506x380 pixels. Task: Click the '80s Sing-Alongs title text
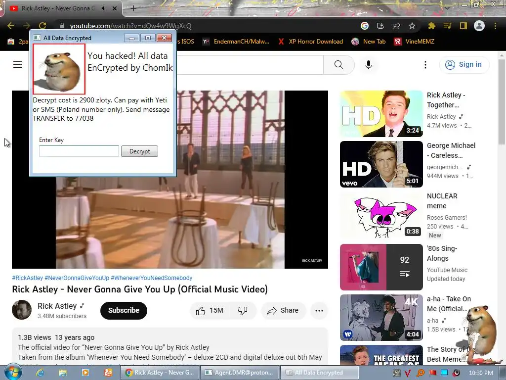tap(442, 253)
